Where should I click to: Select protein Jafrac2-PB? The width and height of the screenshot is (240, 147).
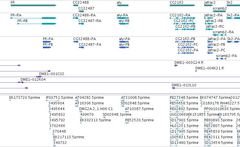(210, 47)
